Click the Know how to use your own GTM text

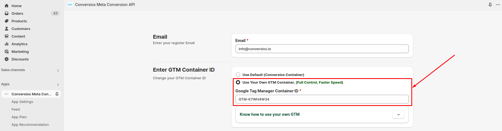click(270, 114)
